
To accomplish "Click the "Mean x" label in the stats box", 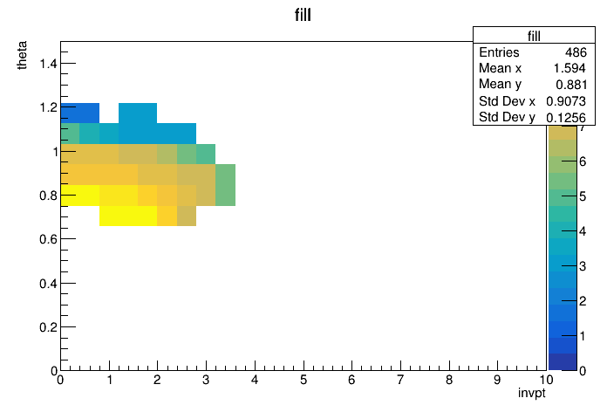I will (x=500, y=68).
